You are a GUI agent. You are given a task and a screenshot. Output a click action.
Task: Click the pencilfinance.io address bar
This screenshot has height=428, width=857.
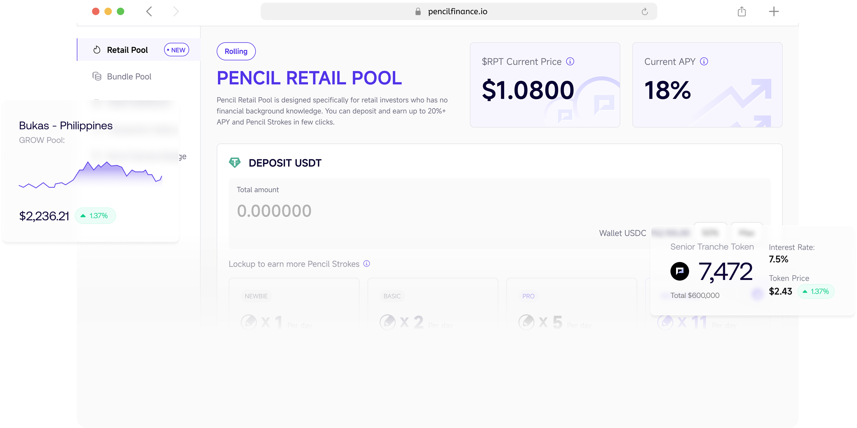click(458, 12)
